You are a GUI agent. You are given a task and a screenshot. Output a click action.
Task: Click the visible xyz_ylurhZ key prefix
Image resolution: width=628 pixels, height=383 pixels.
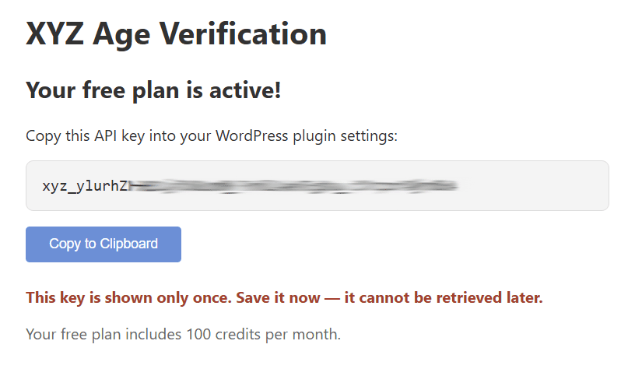[x=85, y=186]
